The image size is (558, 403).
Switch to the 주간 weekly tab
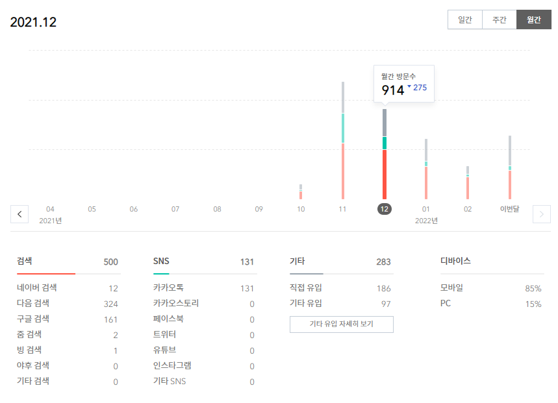coord(500,19)
